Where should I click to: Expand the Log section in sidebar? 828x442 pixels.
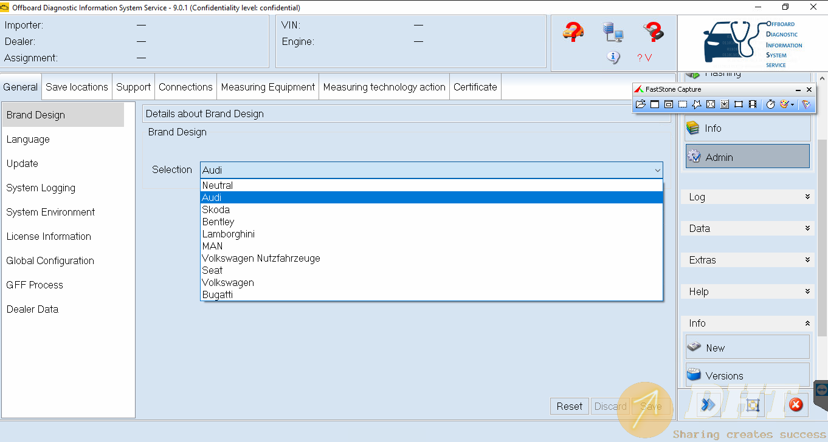(747, 197)
